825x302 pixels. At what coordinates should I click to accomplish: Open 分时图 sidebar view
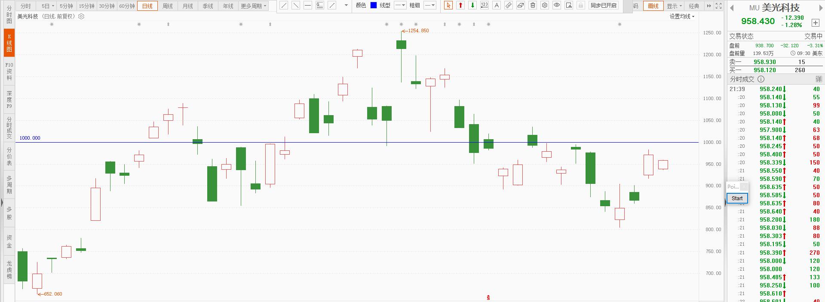[9, 15]
